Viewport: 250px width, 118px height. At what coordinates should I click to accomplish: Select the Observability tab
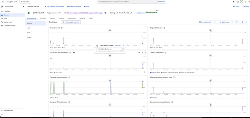pyautogui.click(x=31, y=18)
